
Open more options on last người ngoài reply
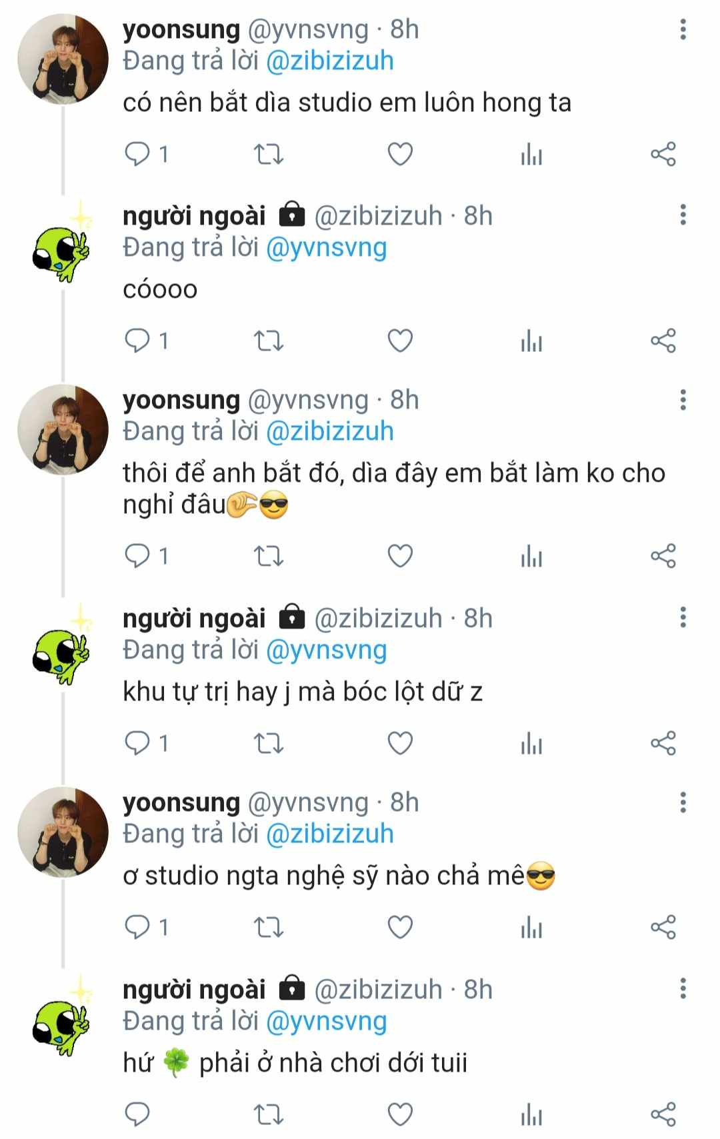click(x=683, y=988)
